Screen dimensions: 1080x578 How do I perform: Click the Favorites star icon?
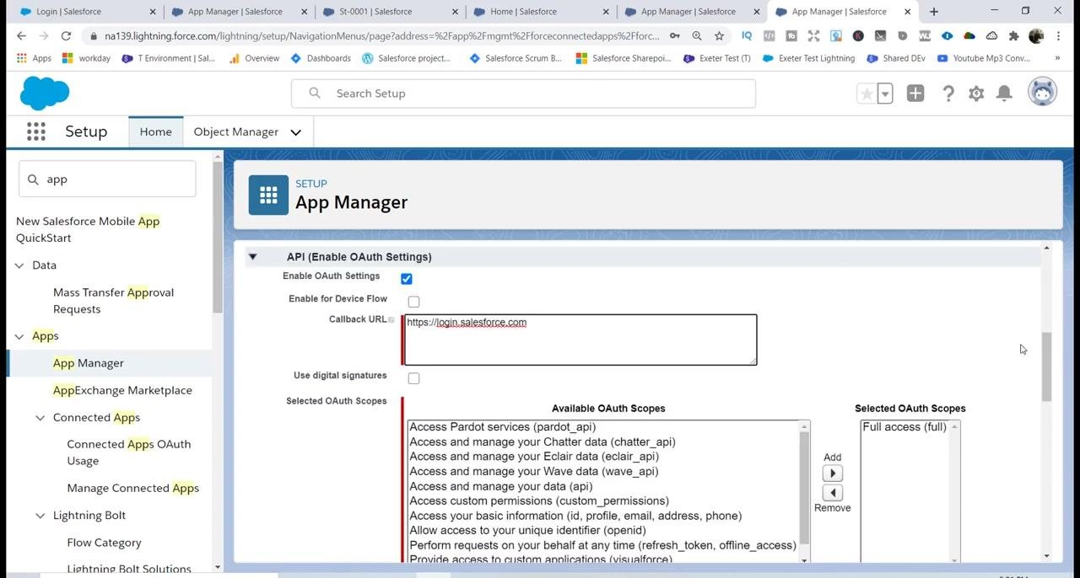(x=867, y=94)
